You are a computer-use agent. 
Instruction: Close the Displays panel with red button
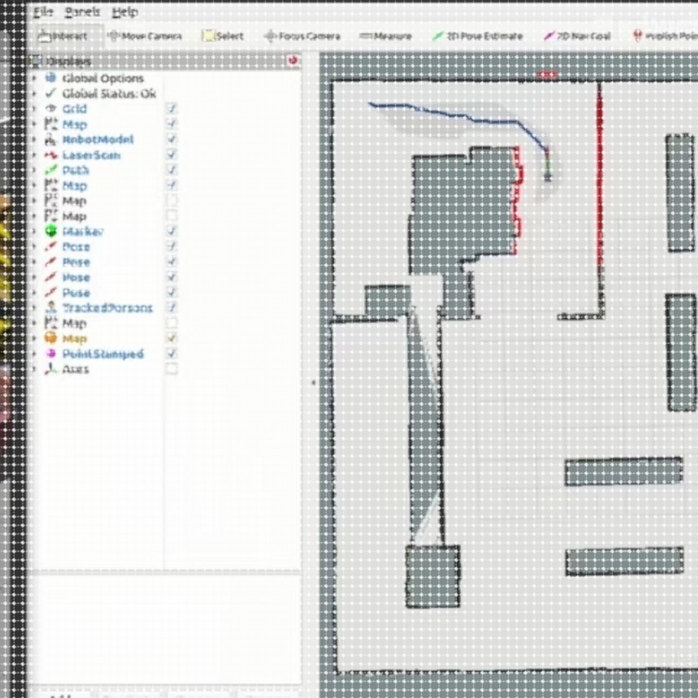pyautogui.click(x=293, y=60)
